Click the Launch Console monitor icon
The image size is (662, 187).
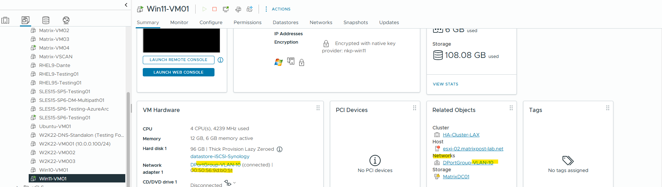point(226,9)
